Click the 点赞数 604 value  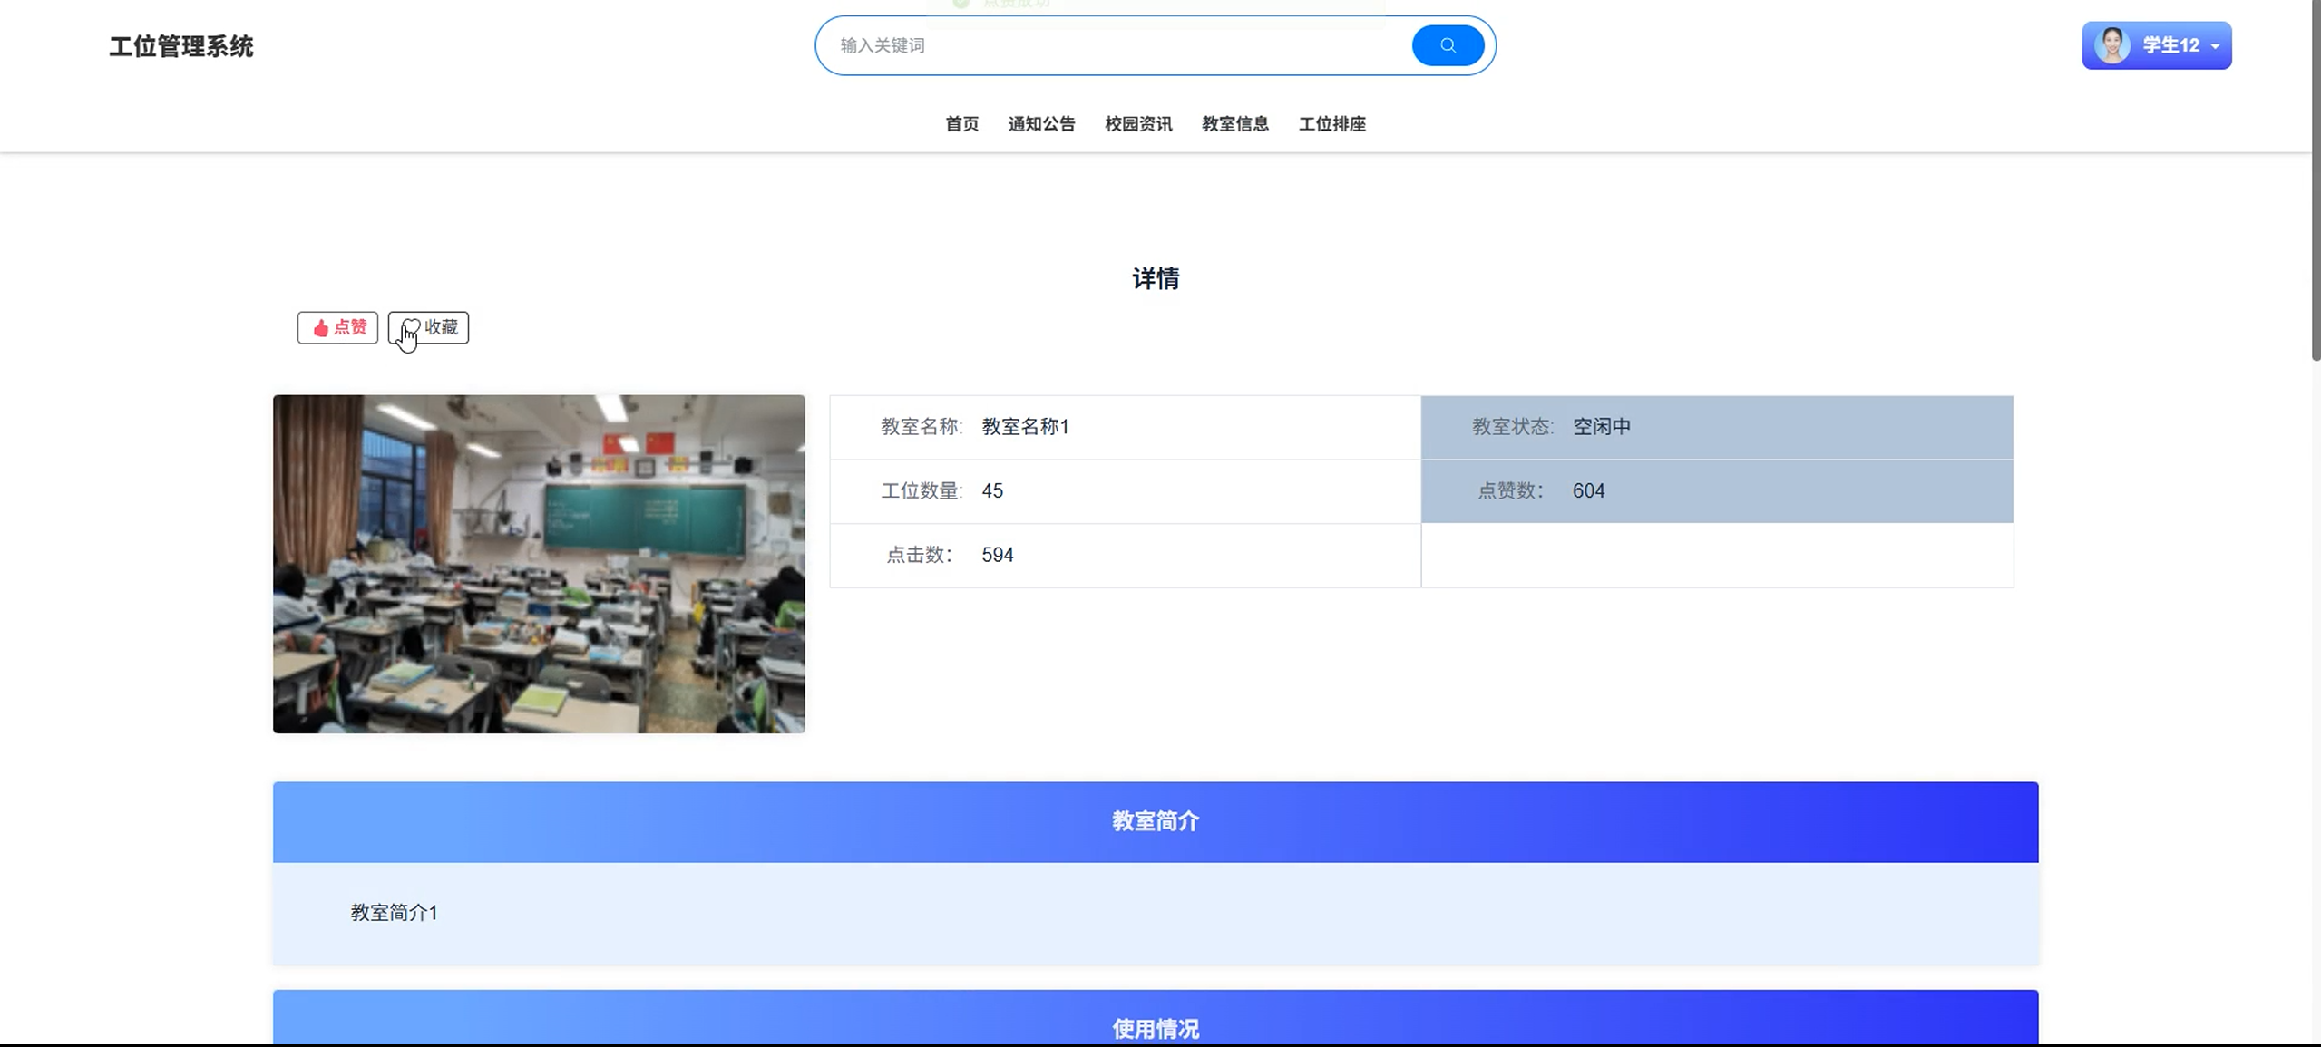click(x=1588, y=491)
